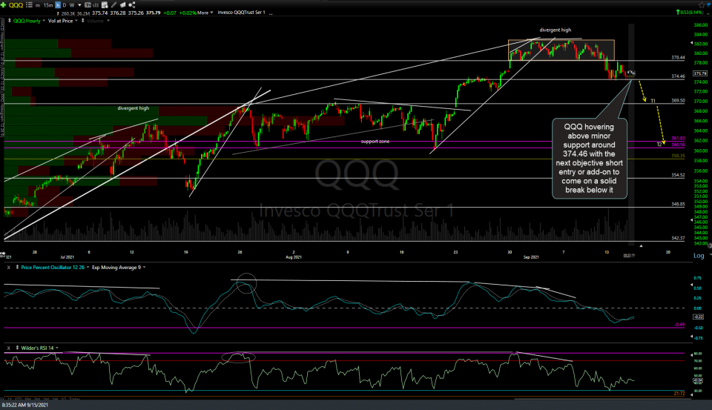Open the More dropdown in quote bar
Viewport: 712px width, 410px height.
(x=205, y=13)
